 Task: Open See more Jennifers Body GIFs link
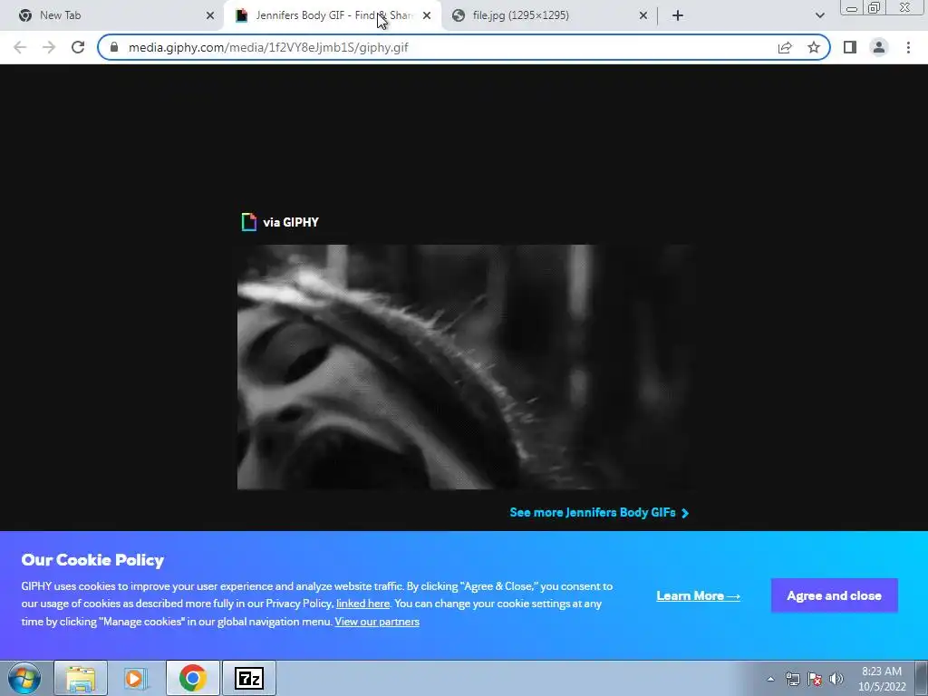[x=599, y=513]
